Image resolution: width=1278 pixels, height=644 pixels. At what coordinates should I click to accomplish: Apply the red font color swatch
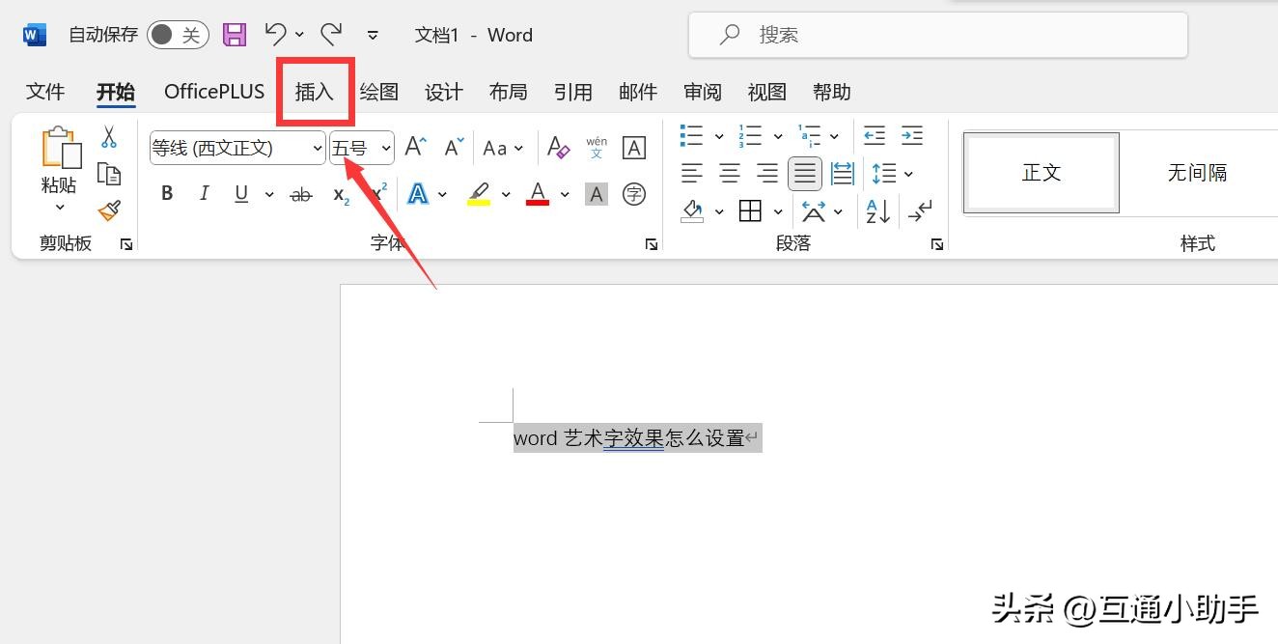[x=538, y=194]
